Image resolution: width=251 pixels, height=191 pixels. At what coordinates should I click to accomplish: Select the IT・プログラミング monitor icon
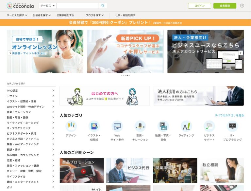coord(232,126)
